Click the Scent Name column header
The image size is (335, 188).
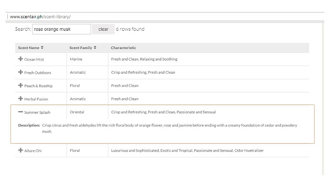point(41,48)
